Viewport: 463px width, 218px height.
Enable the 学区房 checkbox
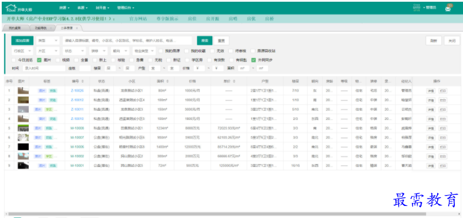pyautogui.click(x=187, y=60)
